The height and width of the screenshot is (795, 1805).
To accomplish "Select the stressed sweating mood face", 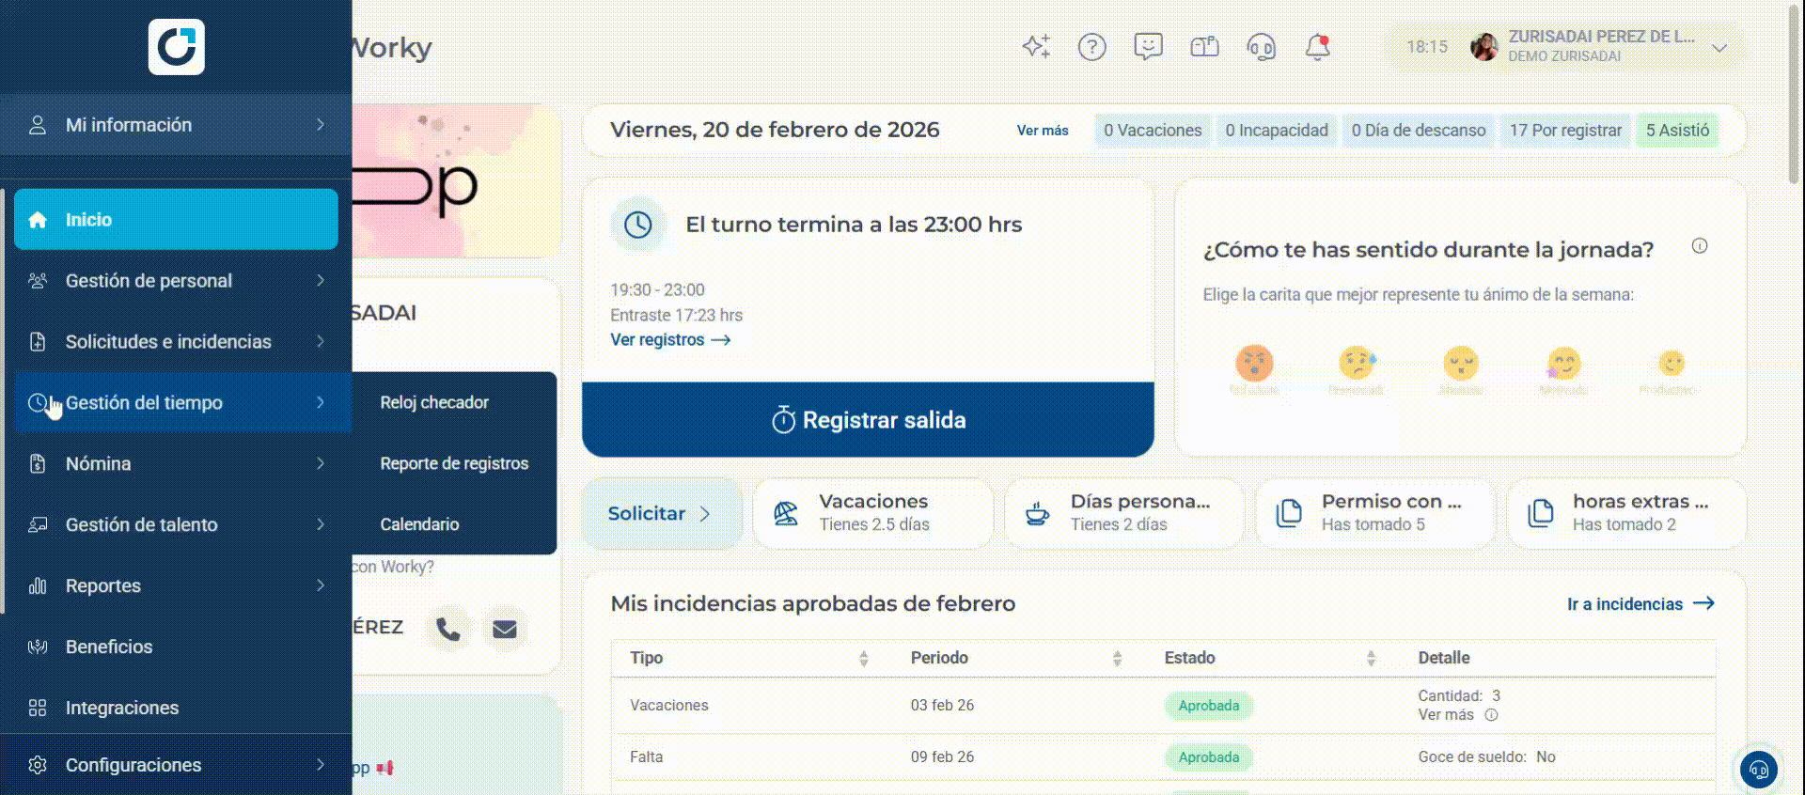I will pos(1358,363).
